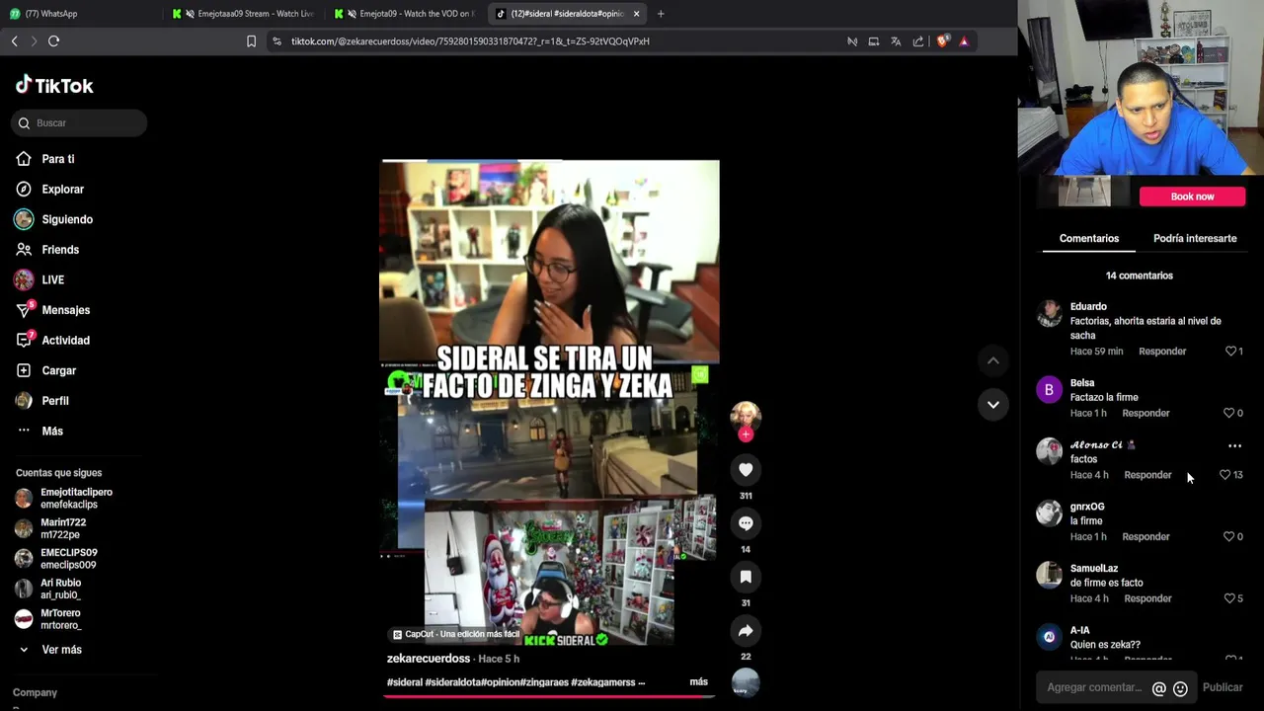Switch to Comentarios tab

(1089, 239)
